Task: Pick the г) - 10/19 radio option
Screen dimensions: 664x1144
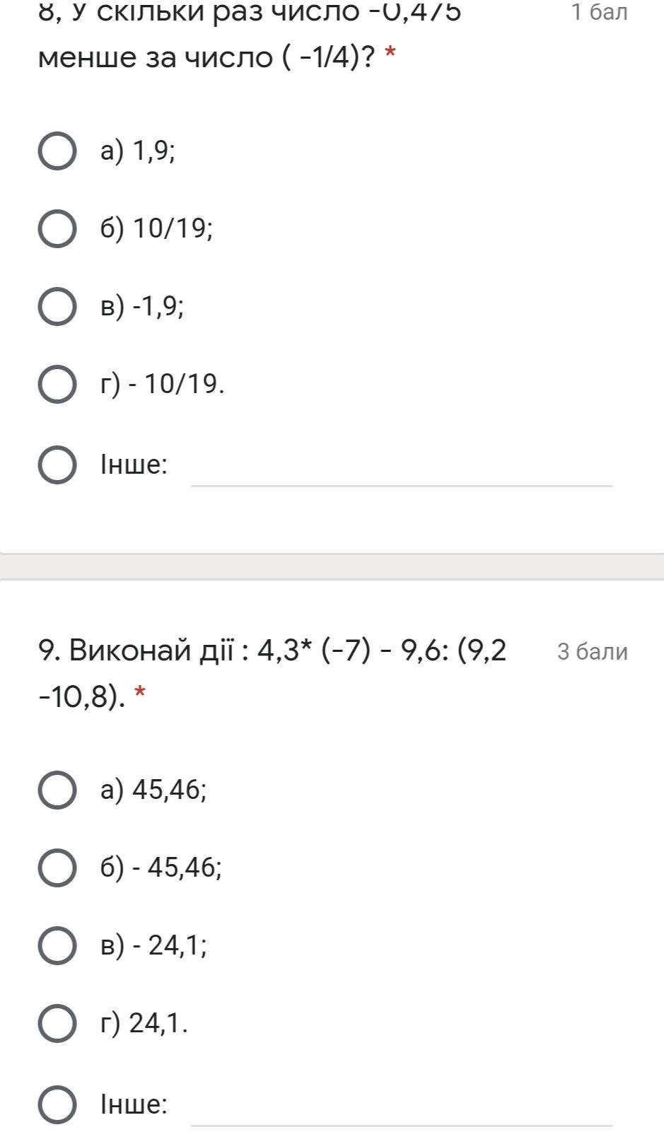Action: tap(57, 384)
